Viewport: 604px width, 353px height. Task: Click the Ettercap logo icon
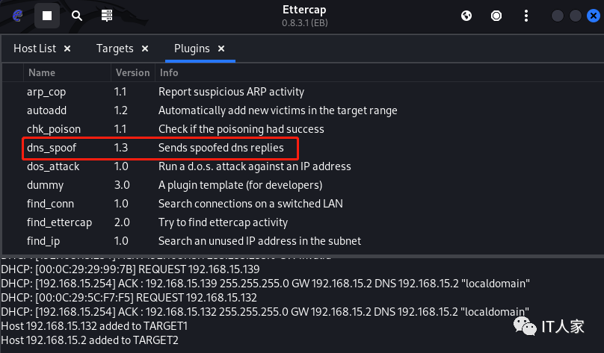[x=16, y=15]
